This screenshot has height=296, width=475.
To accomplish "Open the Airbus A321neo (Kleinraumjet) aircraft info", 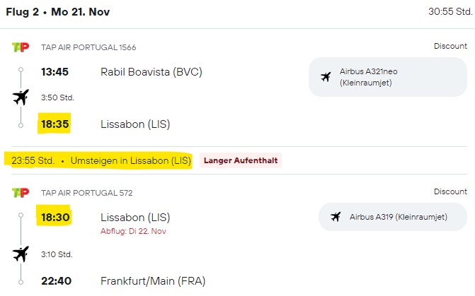I will [x=388, y=77].
